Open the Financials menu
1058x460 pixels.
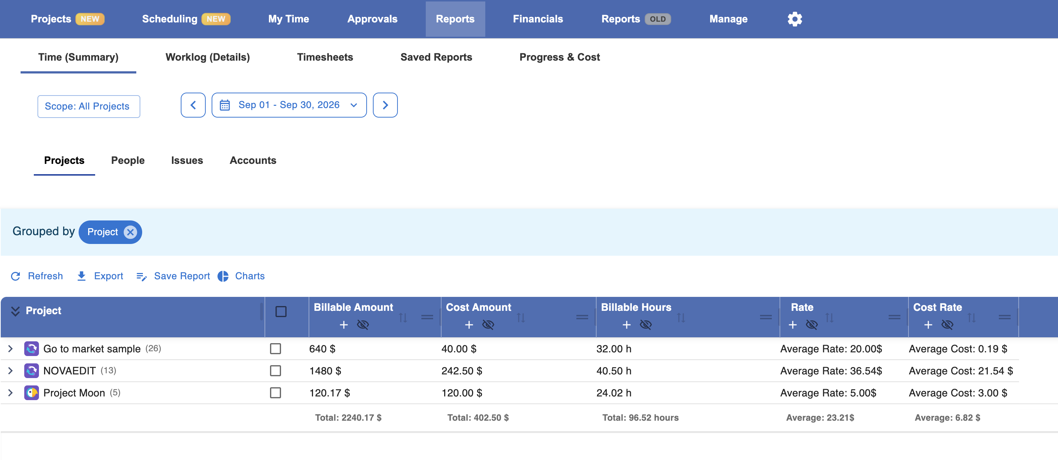click(x=537, y=19)
